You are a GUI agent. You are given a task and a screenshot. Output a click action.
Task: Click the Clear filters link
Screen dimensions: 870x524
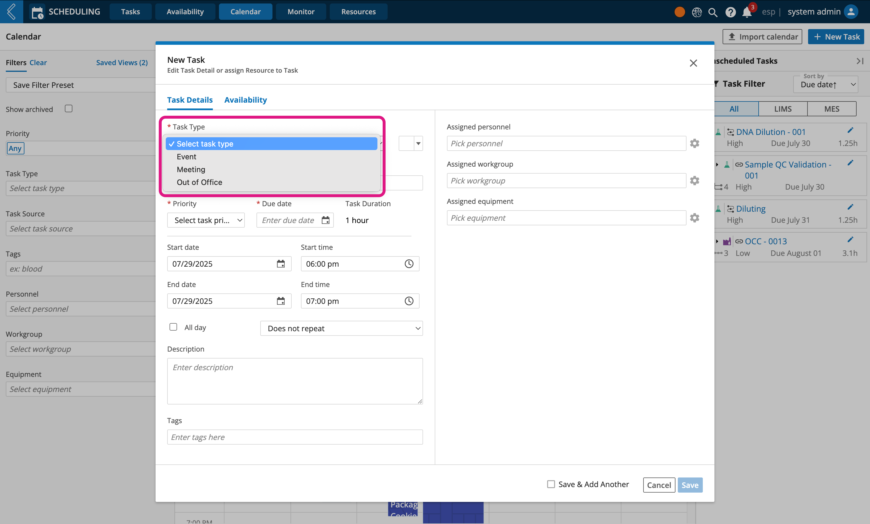click(38, 63)
